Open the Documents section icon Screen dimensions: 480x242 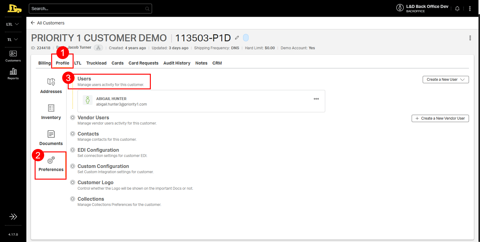51,134
